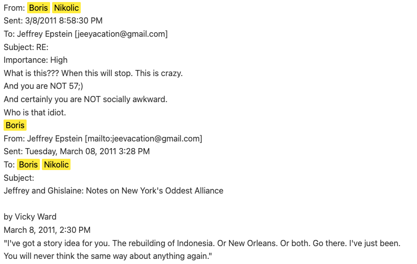The width and height of the screenshot is (417, 264).
Task: Click highlighted "Nikolic" in the top From line
Action: [66, 8]
